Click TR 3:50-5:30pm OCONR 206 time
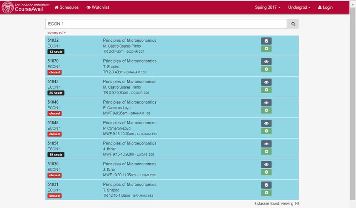The width and height of the screenshot is (356, 208). (x=126, y=93)
